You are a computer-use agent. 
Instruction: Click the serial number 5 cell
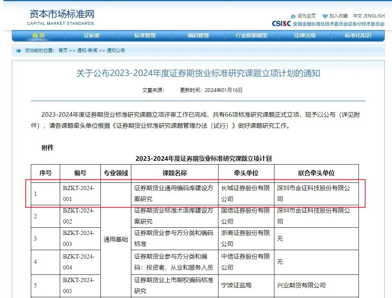pyautogui.click(x=46, y=285)
